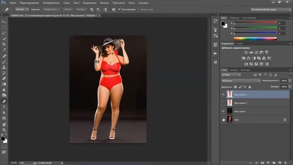Open the gear settings in options bar
293x165 pixels.
(114, 9)
